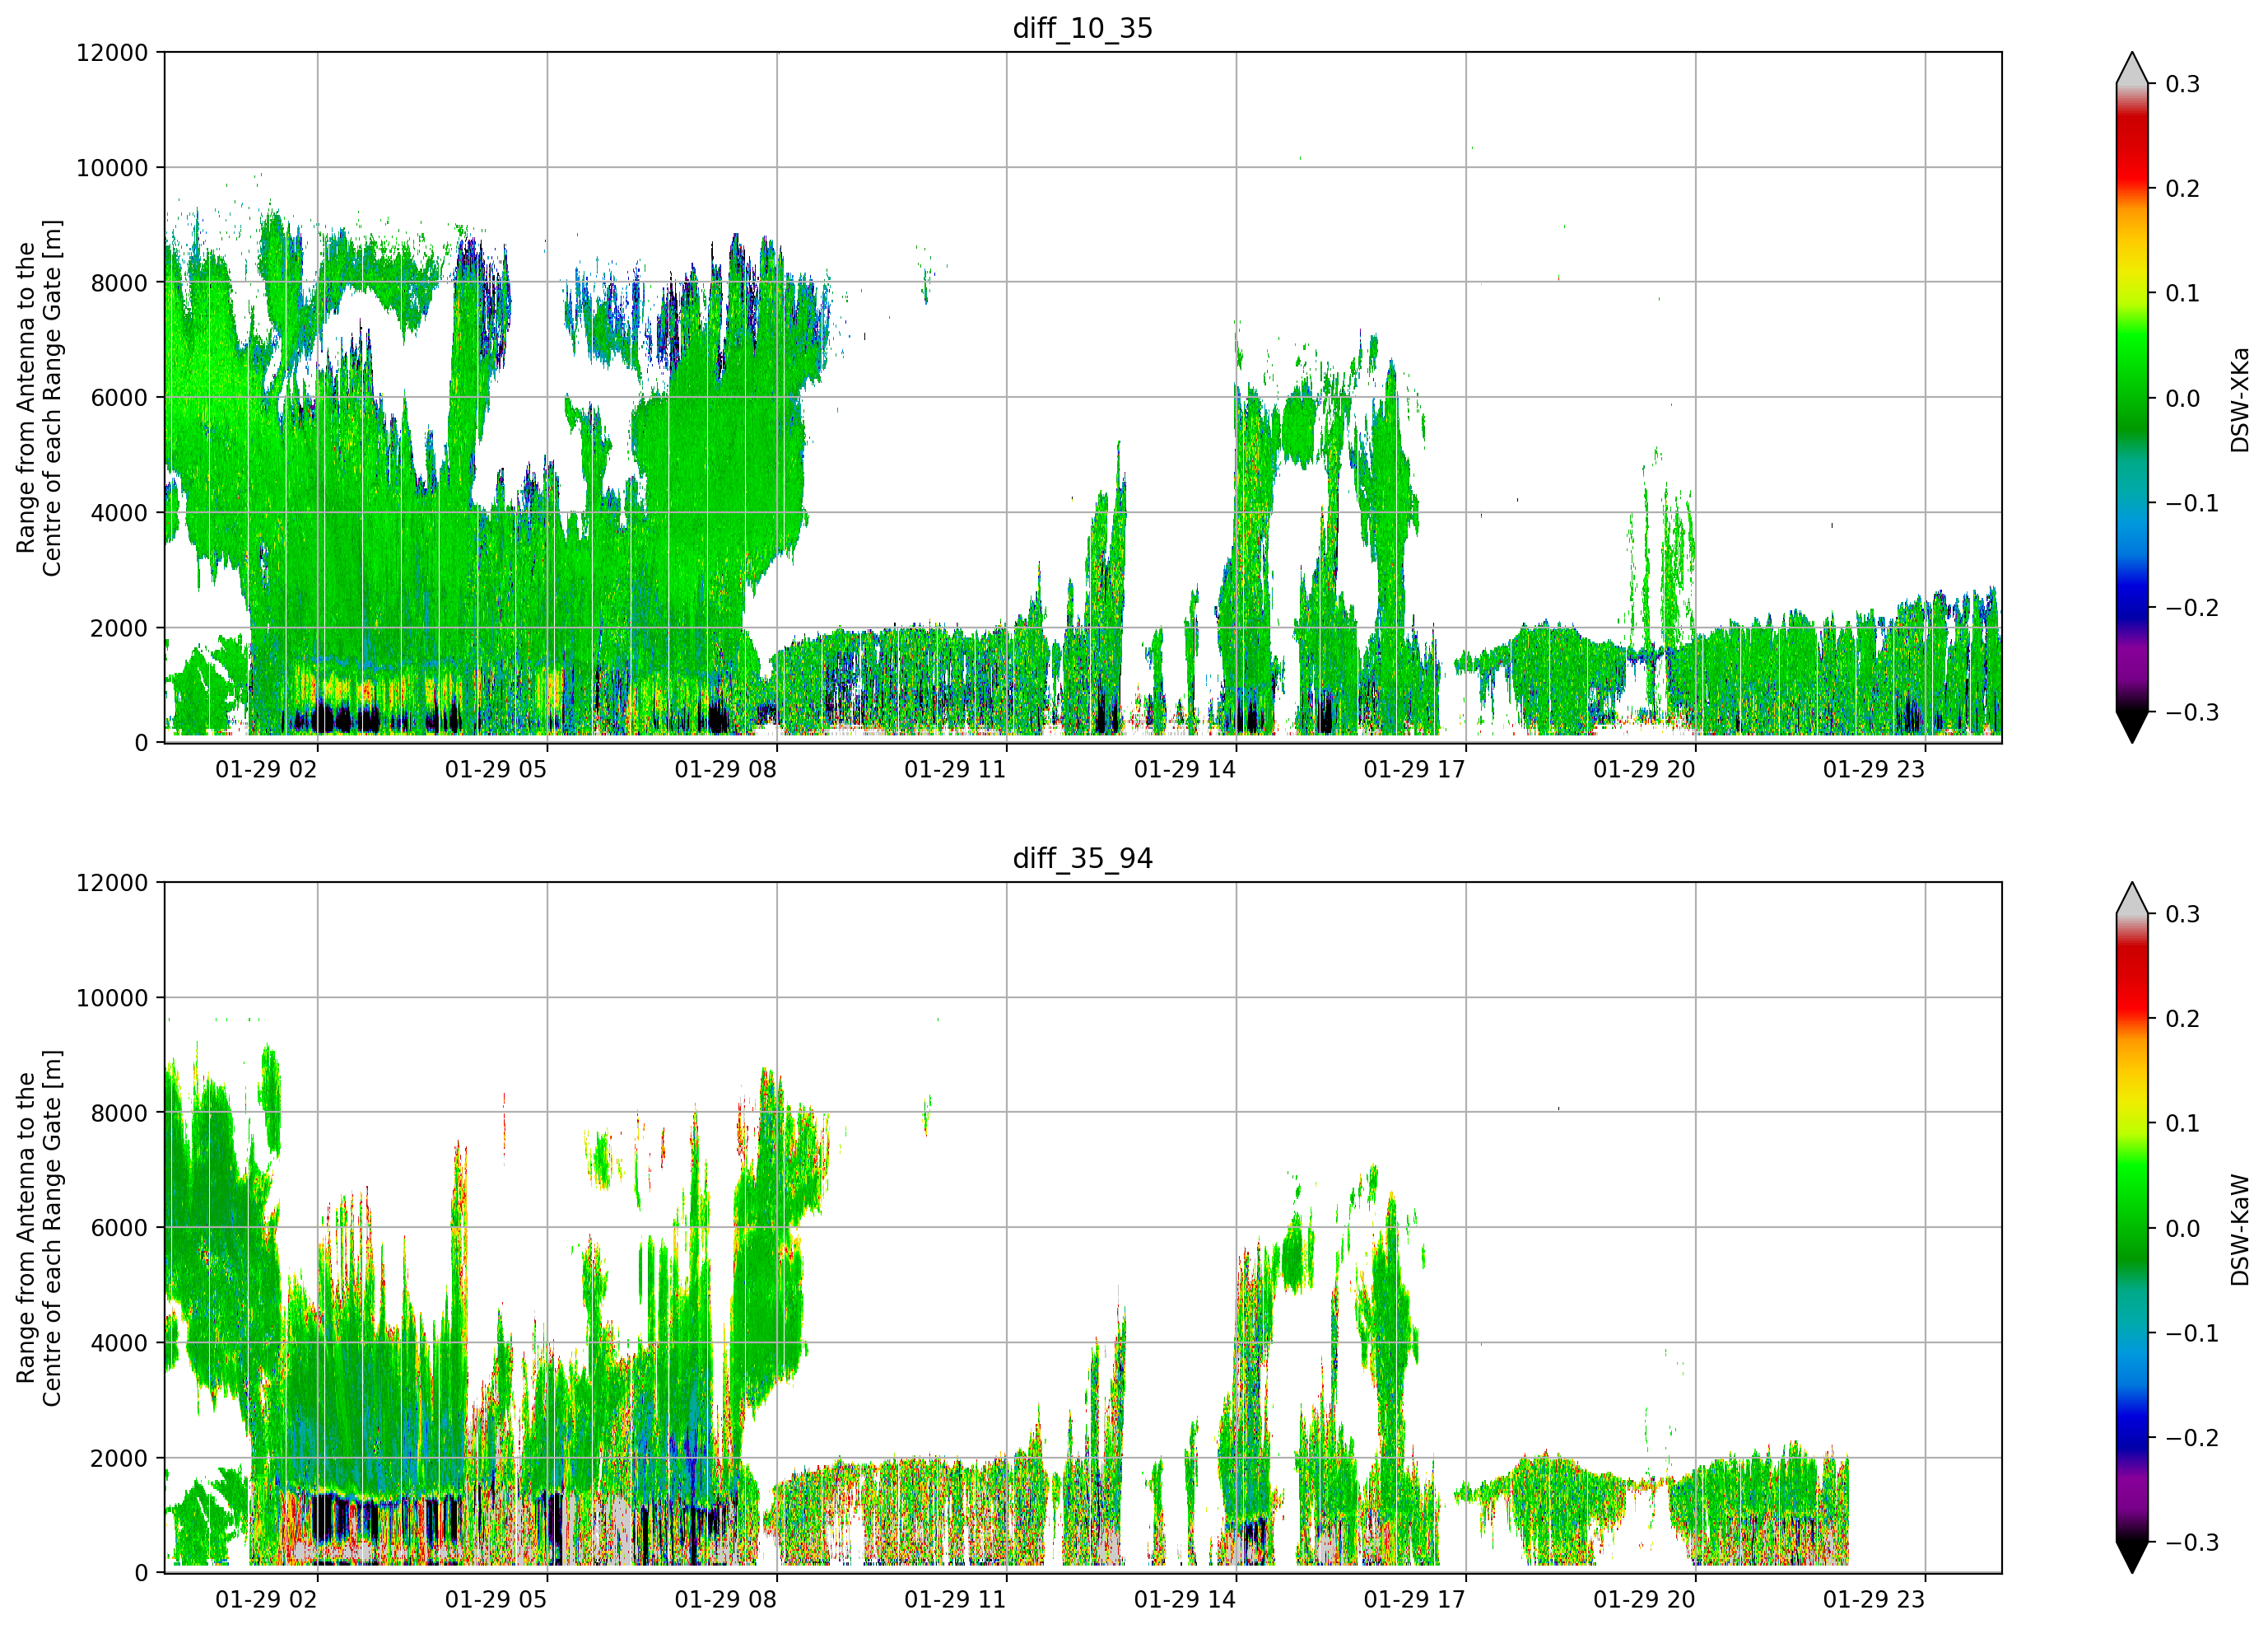Click the 10000 y-axis tick on upper plot

[112, 168]
